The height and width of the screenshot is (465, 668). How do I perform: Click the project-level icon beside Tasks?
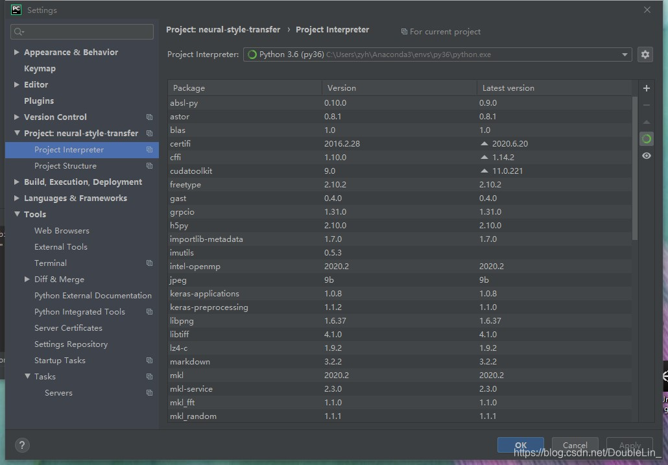point(149,376)
